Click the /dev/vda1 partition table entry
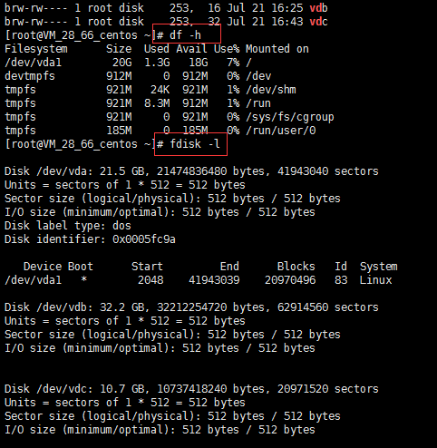The image size is (437, 448). (x=33, y=280)
